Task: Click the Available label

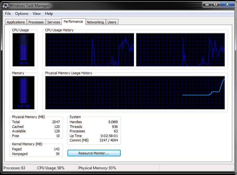Action: pos(19,131)
